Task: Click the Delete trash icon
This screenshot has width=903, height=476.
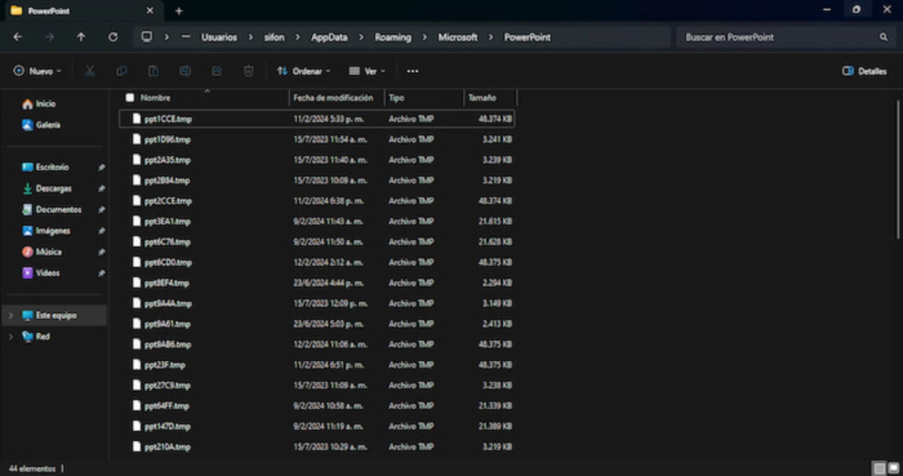Action: pyautogui.click(x=249, y=71)
